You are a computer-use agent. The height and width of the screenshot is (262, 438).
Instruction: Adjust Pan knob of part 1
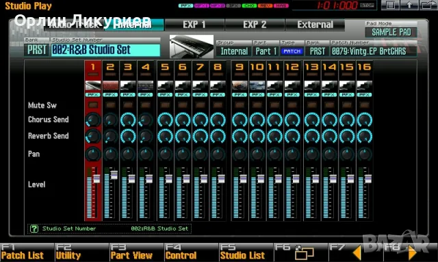pyautogui.click(x=93, y=154)
